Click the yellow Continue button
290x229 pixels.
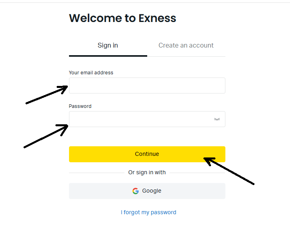[147, 154]
